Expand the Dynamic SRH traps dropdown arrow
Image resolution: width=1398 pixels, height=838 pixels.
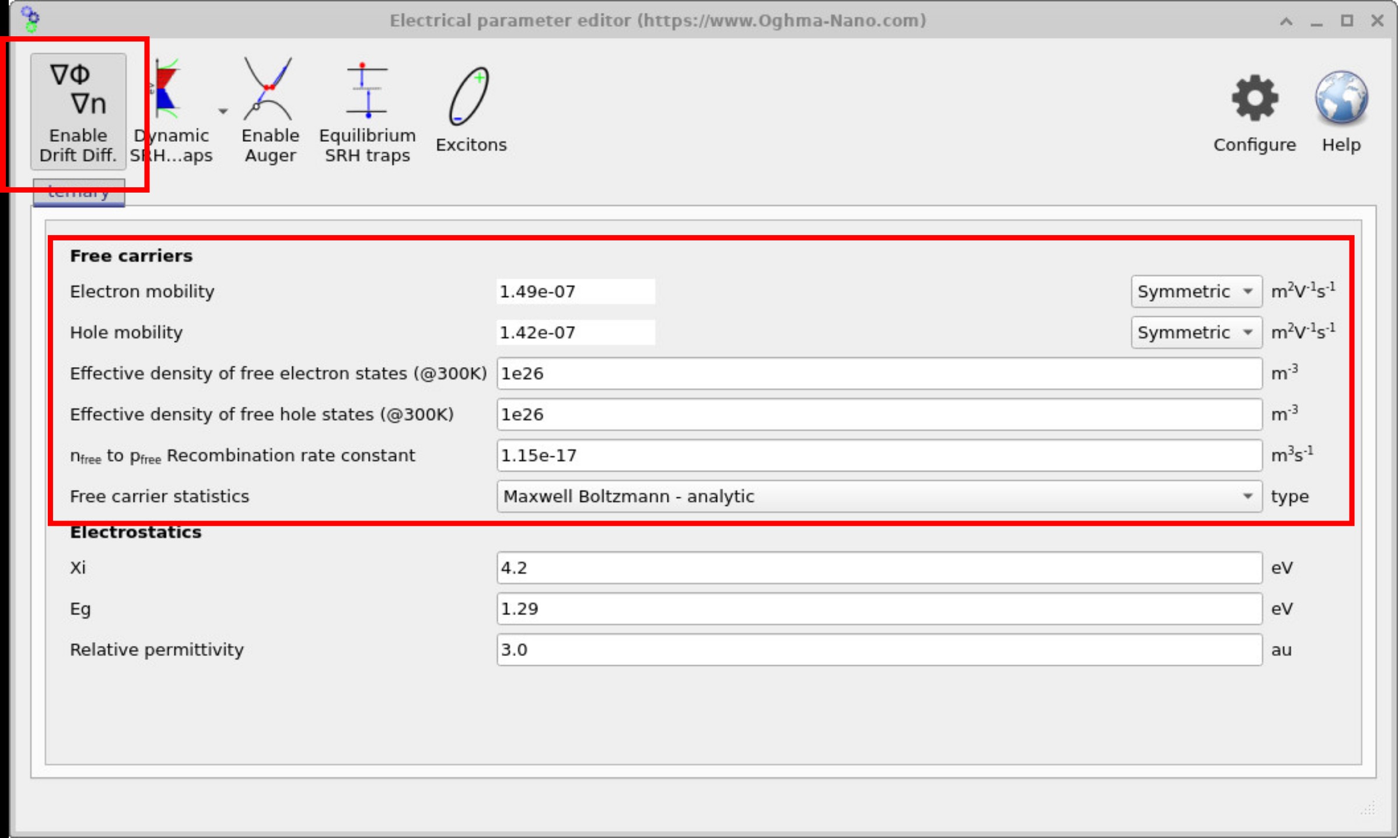[222, 111]
